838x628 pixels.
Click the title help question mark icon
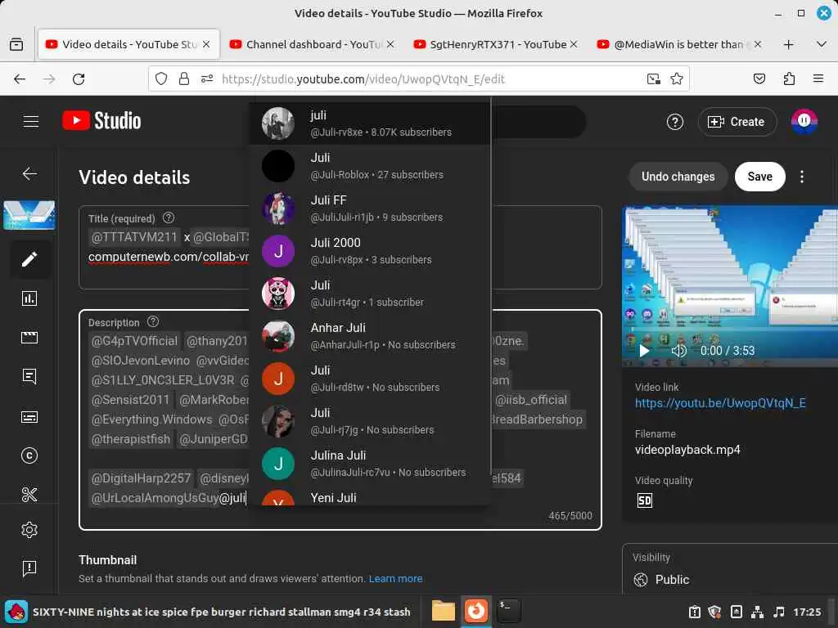click(x=169, y=218)
